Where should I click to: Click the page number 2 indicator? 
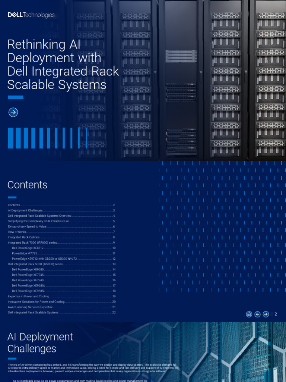click(276, 314)
